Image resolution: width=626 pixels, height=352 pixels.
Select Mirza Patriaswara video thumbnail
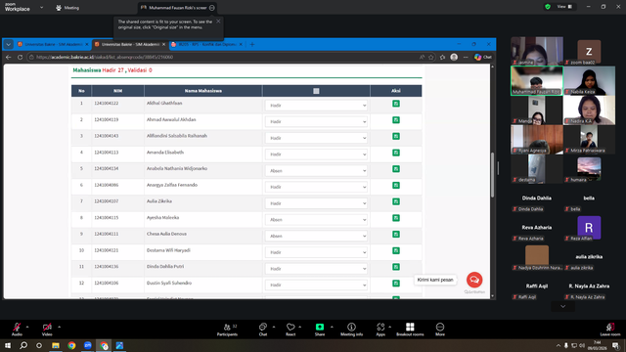click(589, 139)
